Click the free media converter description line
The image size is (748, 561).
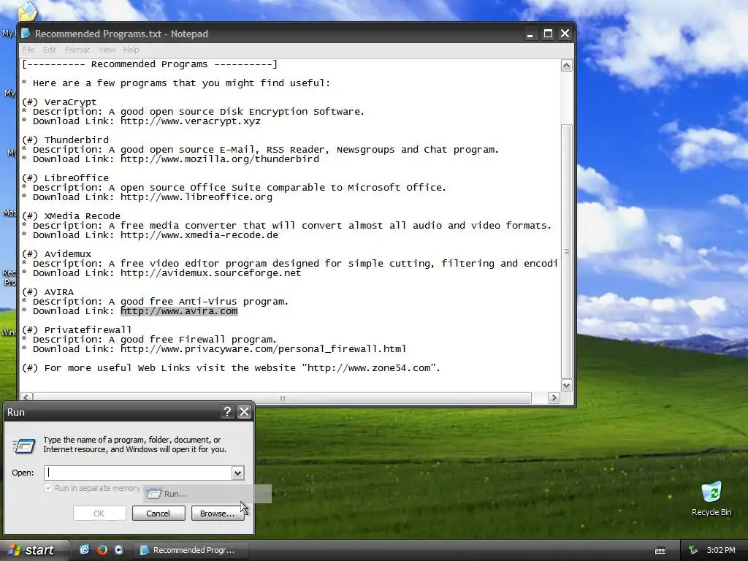tap(286, 226)
